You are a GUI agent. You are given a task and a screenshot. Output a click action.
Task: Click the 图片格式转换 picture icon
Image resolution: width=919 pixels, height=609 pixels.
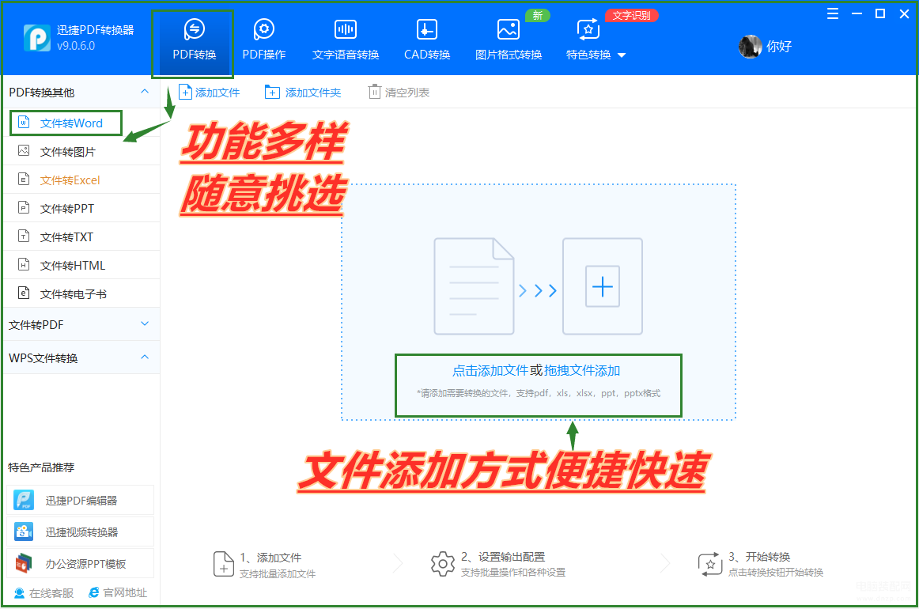[509, 28]
